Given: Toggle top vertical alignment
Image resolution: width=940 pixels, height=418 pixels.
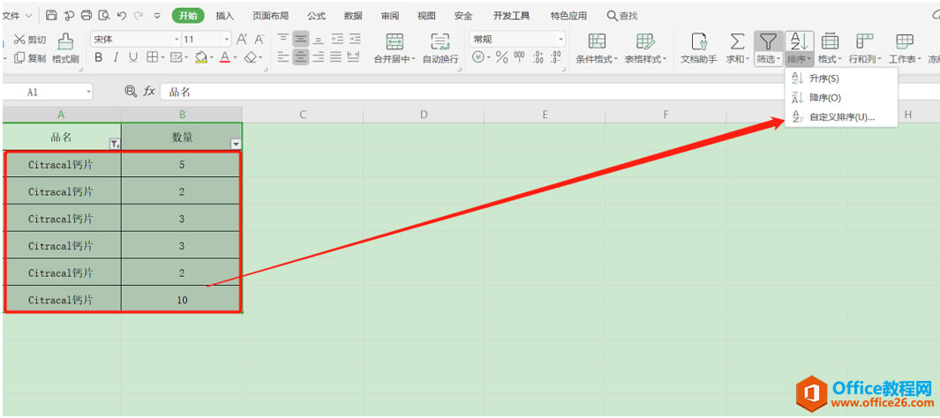Looking at the screenshot, I should 283,40.
